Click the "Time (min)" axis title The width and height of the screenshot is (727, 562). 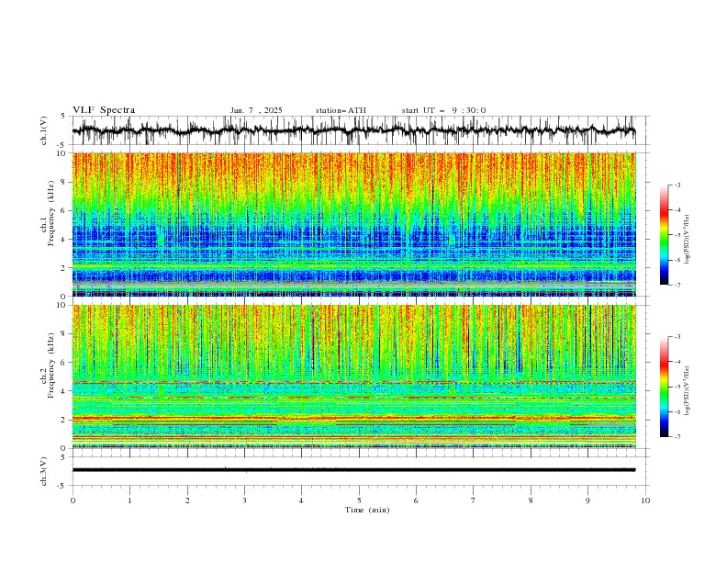pyautogui.click(x=367, y=510)
